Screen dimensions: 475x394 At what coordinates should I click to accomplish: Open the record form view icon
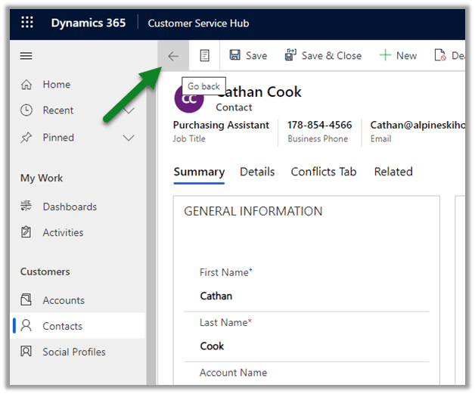pyautogui.click(x=204, y=56)
